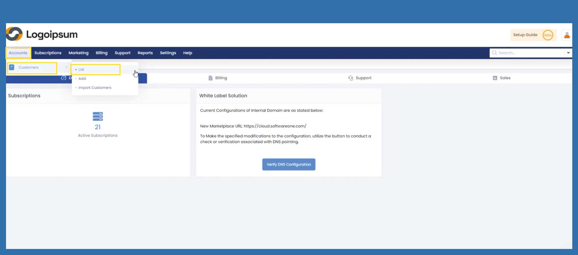Open the user profile avatar icon

click(567, 35)
